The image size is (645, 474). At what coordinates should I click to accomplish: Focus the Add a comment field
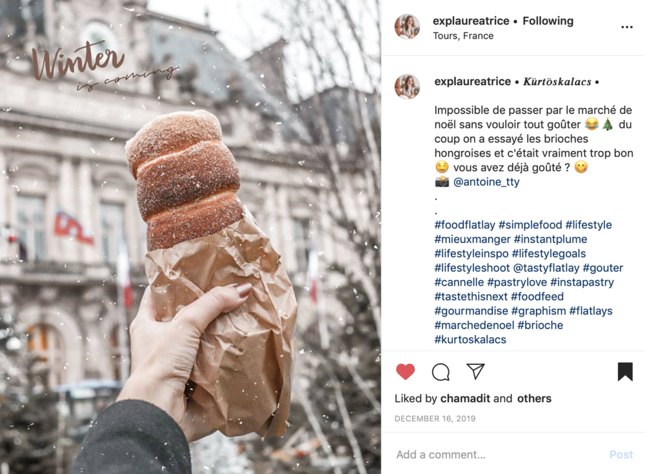point(498,454)
